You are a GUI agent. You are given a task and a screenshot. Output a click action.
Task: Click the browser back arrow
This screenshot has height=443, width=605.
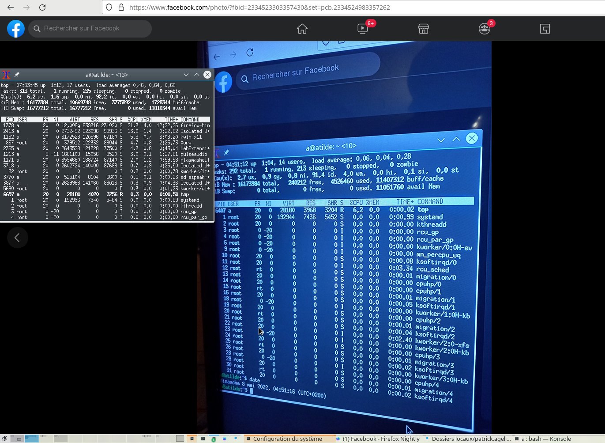11,8
